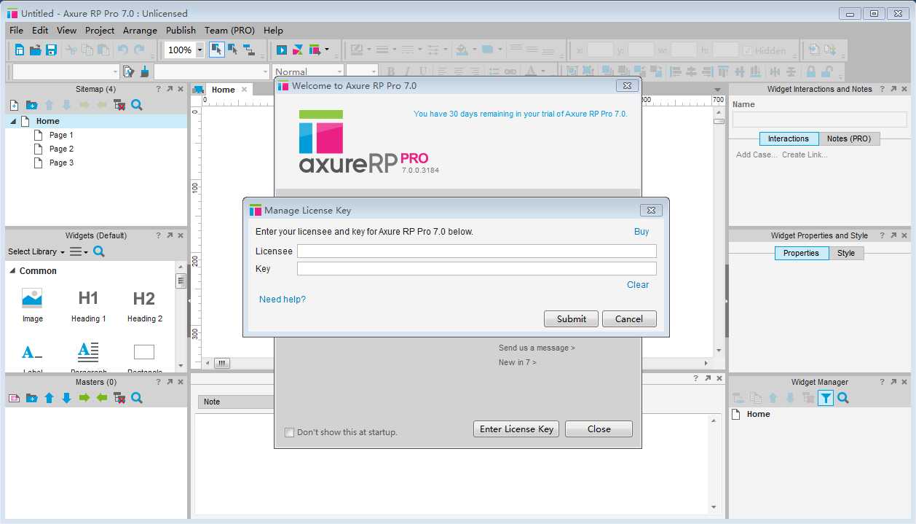The height and width of the screenshot is (524, 916).
Task: Open the page tabs list dropdown arrow
Action: (717, 90)
